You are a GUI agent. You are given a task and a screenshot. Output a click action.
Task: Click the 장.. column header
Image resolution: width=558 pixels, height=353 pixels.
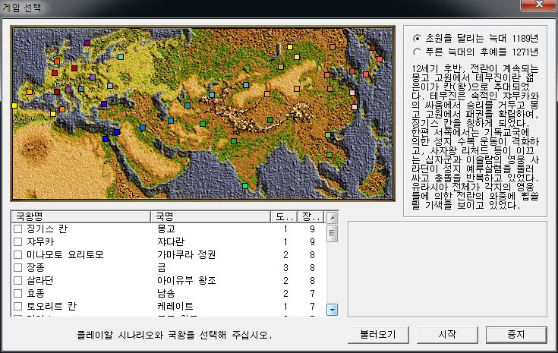(311, 216)
